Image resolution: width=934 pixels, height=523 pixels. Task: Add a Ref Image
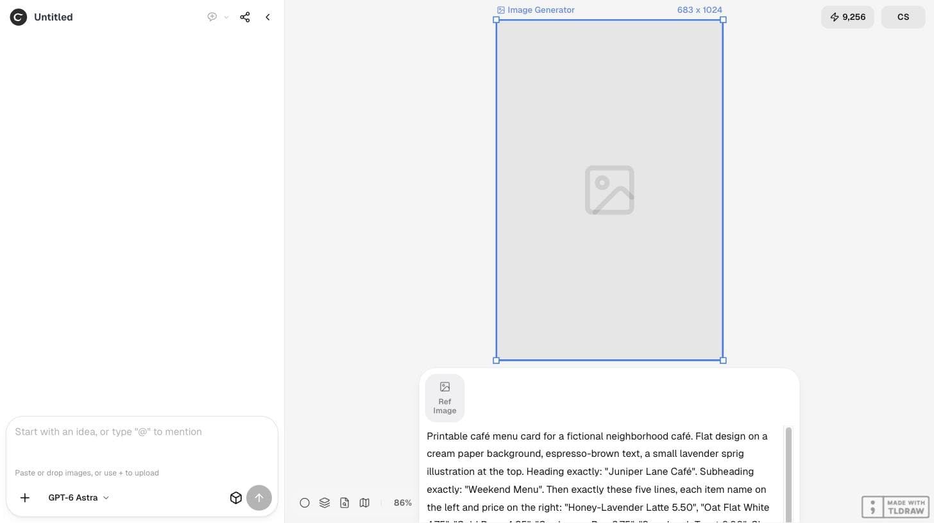[x=445, y=398]
